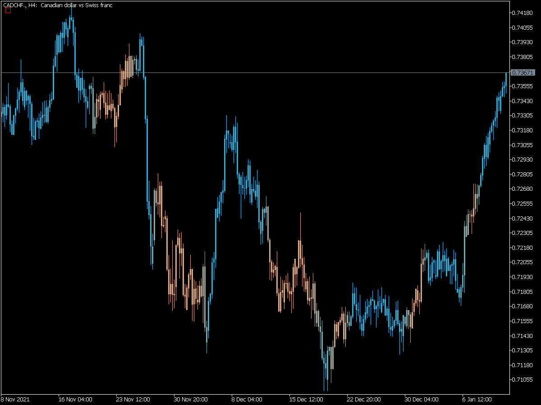Click the '22 Dec 20:00' time axis label
Screen dimensions: 541x405
coord(364,400)
